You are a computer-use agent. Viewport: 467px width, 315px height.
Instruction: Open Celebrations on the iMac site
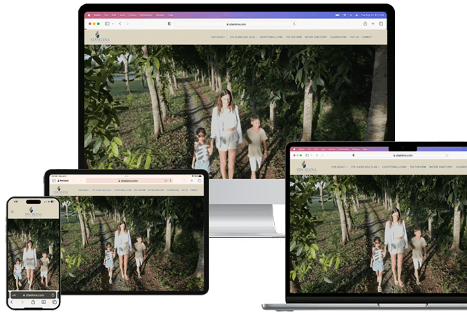point(338,37)
